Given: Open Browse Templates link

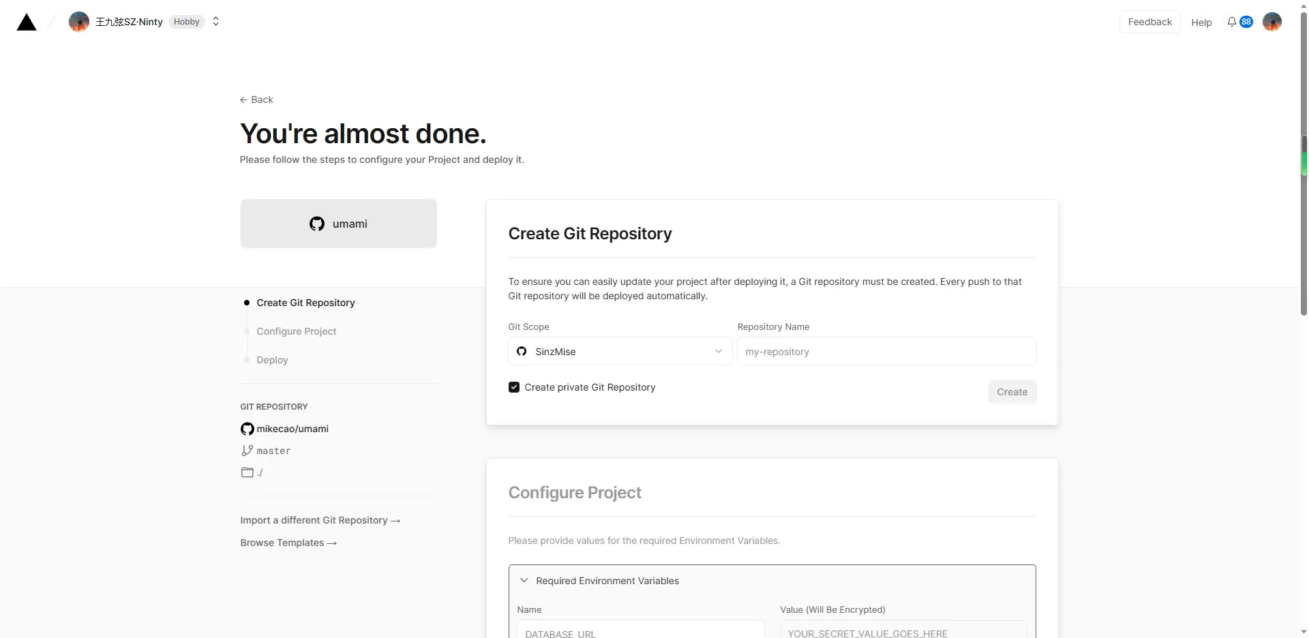Looking at the screenshot, I should tap(288, 543).
